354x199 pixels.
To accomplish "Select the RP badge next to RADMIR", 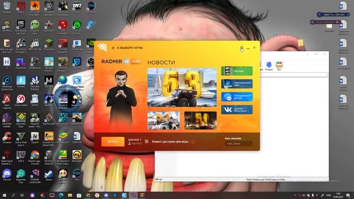I will point(127,61).
